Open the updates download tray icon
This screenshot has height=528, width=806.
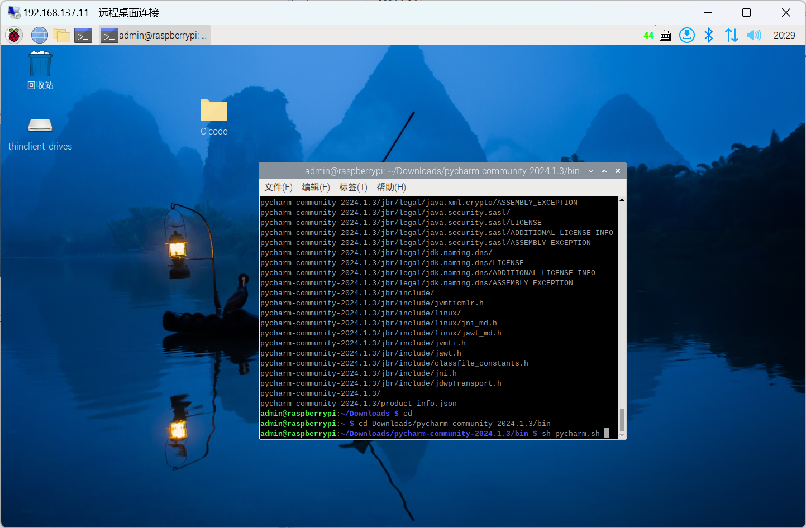(x=687, y=35)
